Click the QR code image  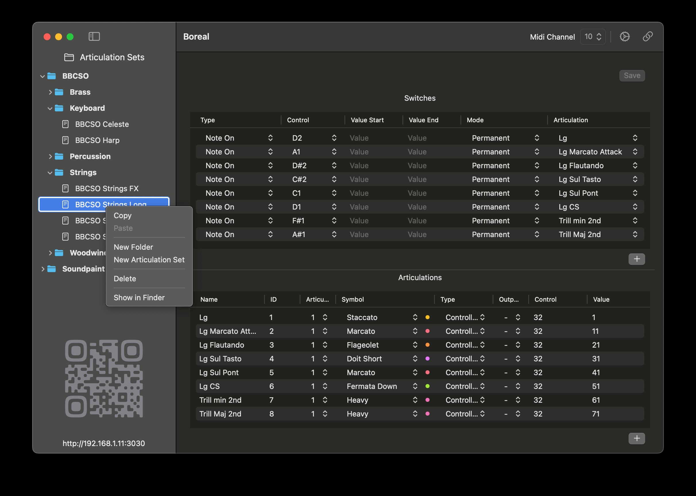tap(104, 378)
